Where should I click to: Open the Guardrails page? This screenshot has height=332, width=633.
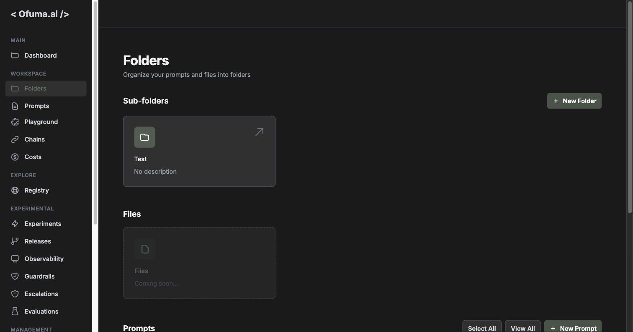(46, 276)
